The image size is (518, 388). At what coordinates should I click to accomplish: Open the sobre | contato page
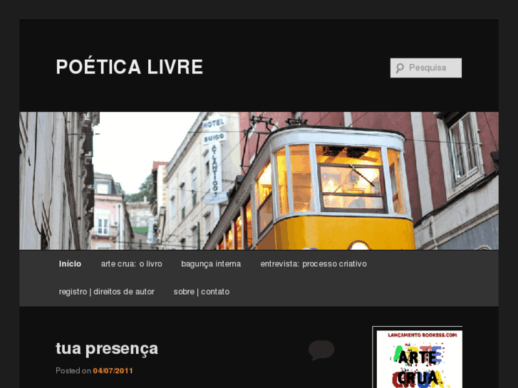[202, 292]
